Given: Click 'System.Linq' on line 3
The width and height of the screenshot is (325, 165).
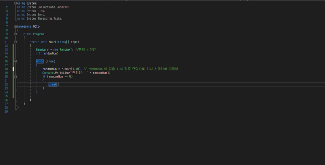Looking at the screenshot, I should pyautogui.click(x=35, y=11).
